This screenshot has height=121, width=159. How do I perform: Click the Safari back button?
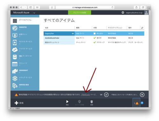click(x=21, y=7)
